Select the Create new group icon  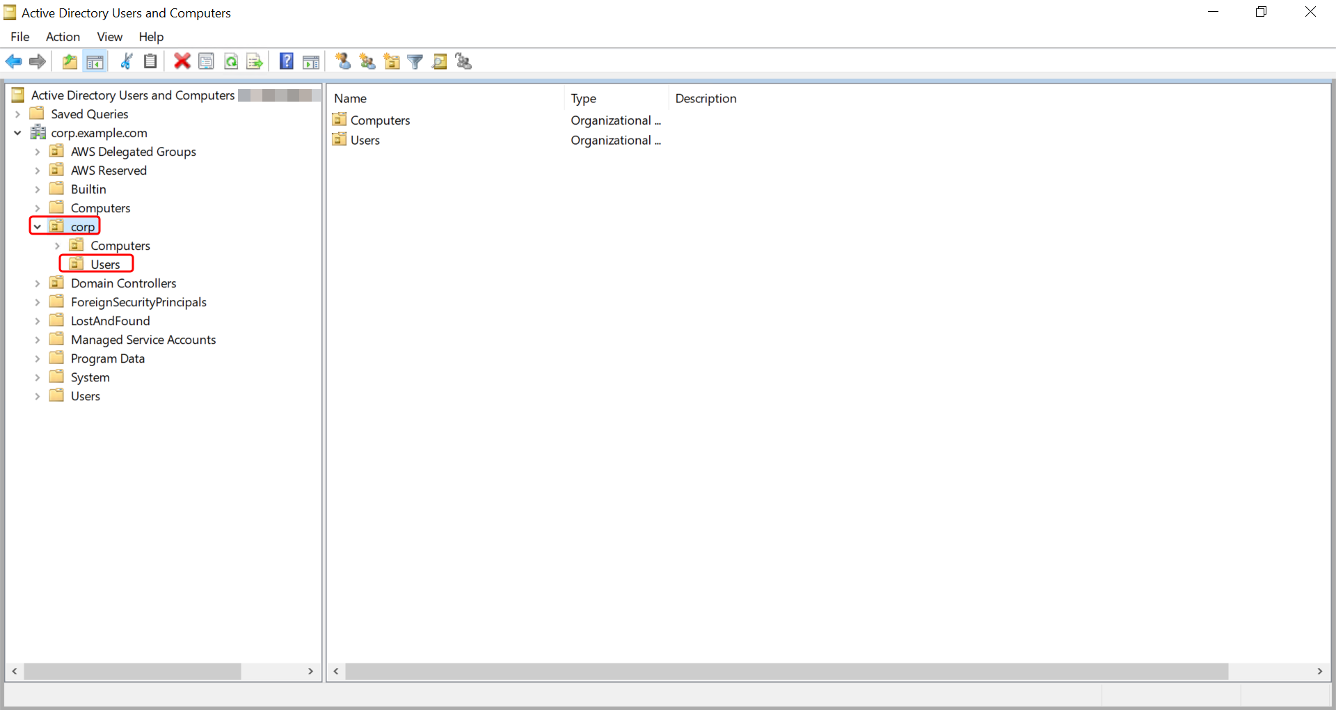point(367,61)
